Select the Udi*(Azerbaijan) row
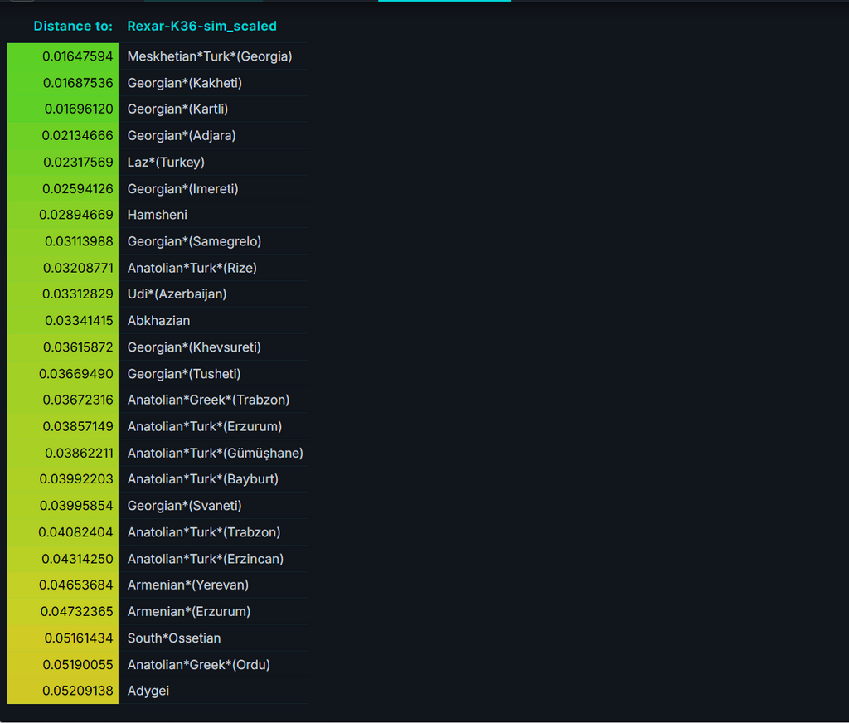The height and width of the screenshot is (723, 849). [158, 294]
